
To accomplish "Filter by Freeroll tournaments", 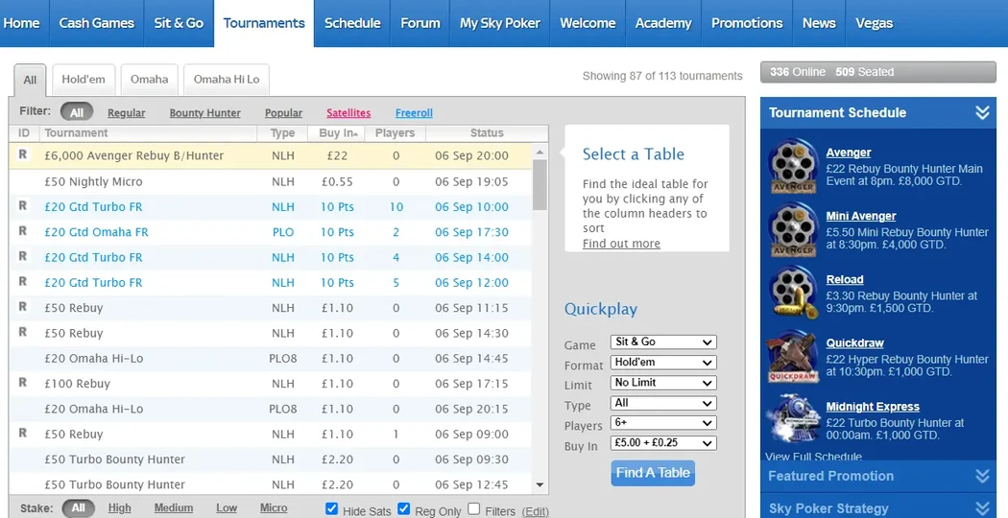I will point(414,113).
